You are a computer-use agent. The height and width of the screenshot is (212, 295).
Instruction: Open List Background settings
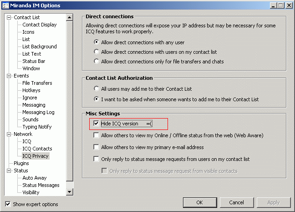pos(40,47)
